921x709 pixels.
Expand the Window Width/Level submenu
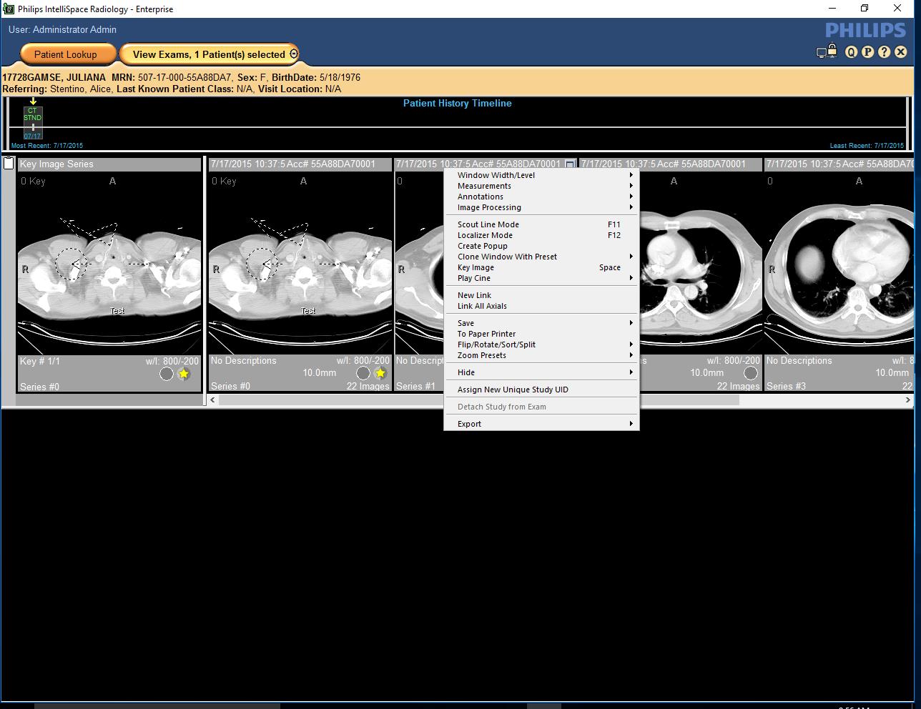pyautogui.click(x=541, y=175)
